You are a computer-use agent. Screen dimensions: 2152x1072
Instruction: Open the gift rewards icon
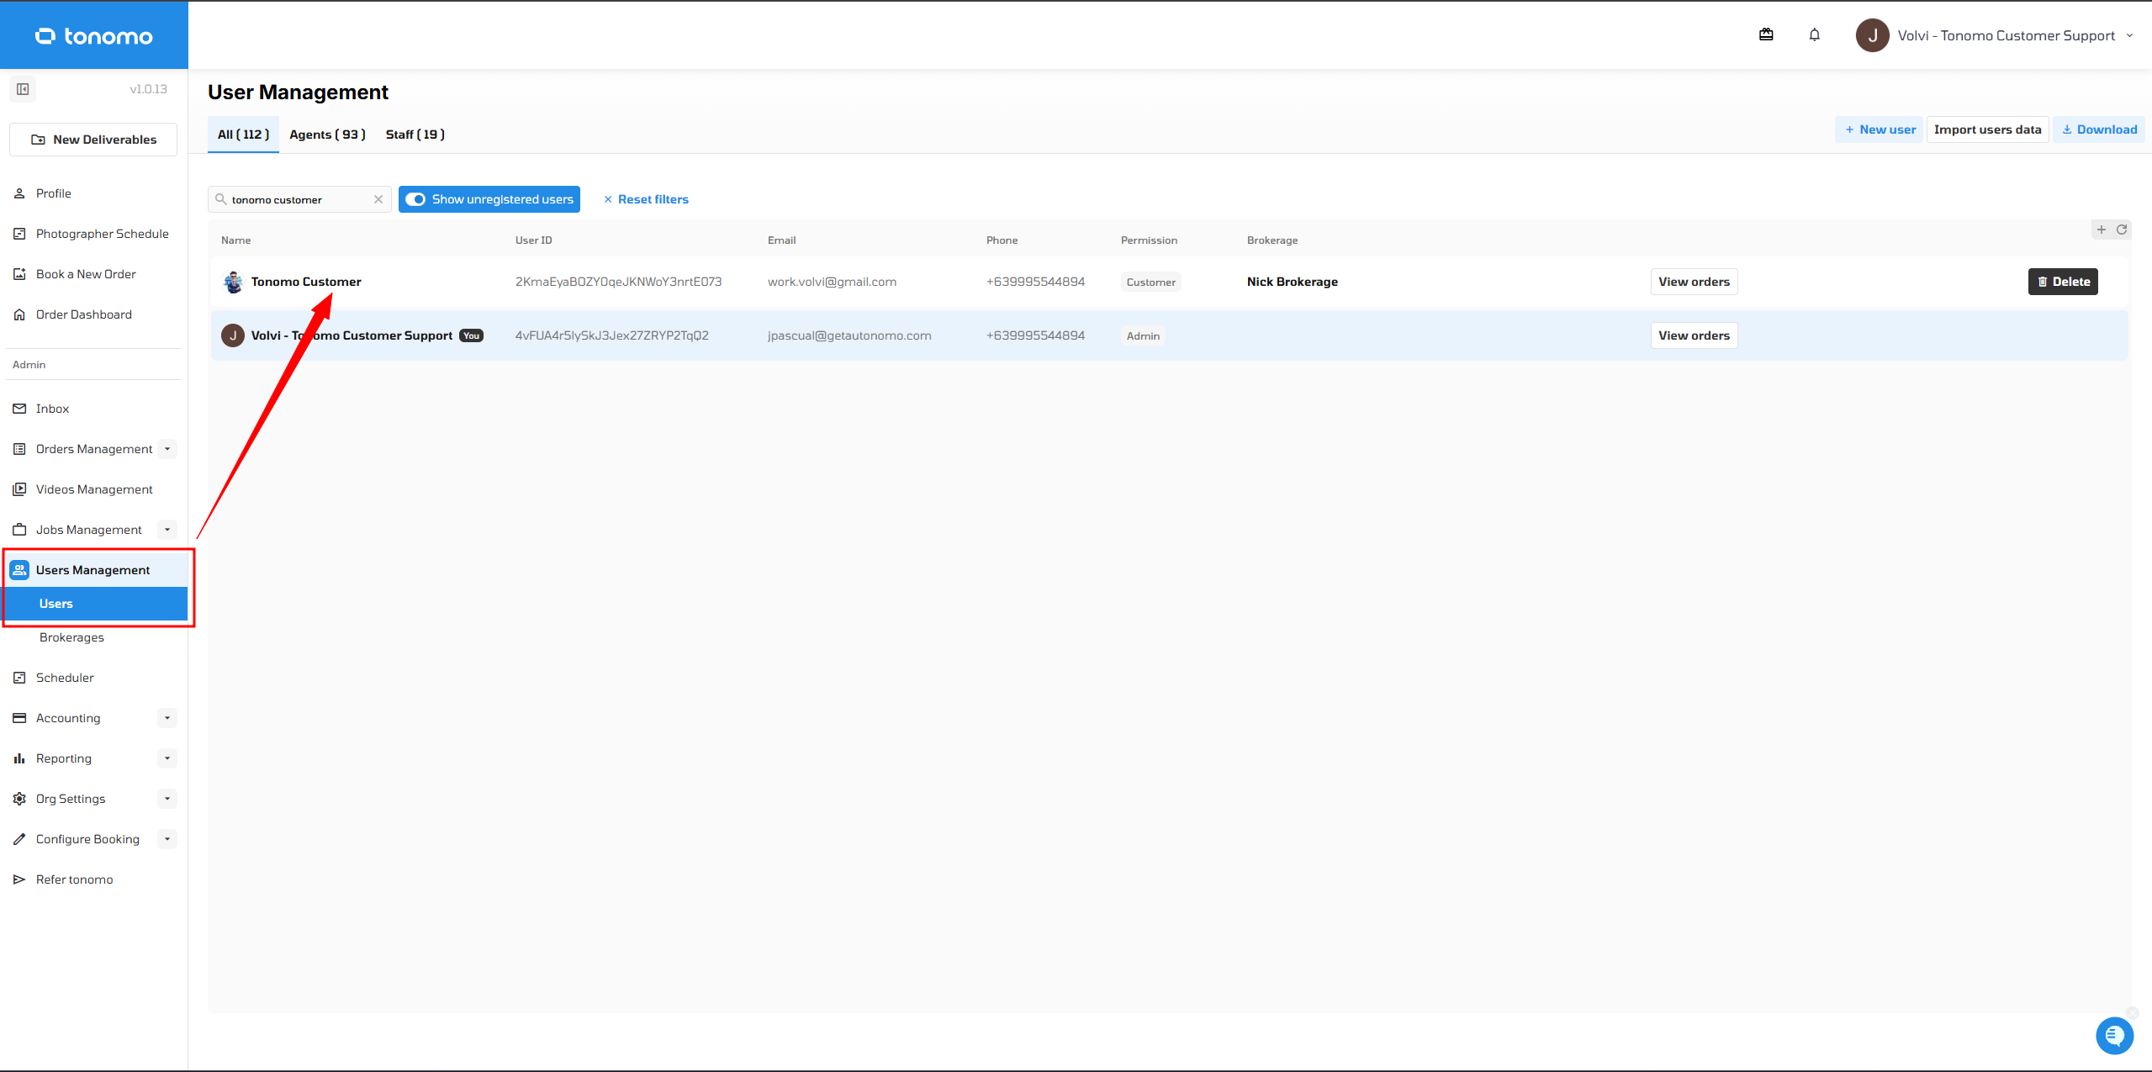coord(1766,35)
